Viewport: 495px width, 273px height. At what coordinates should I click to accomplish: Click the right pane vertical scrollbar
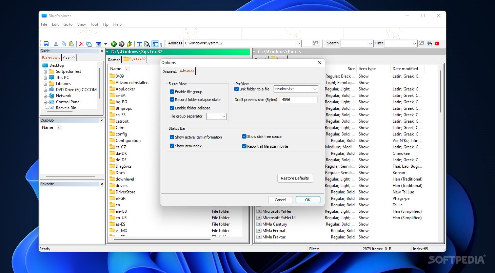[x=440, y=91]
